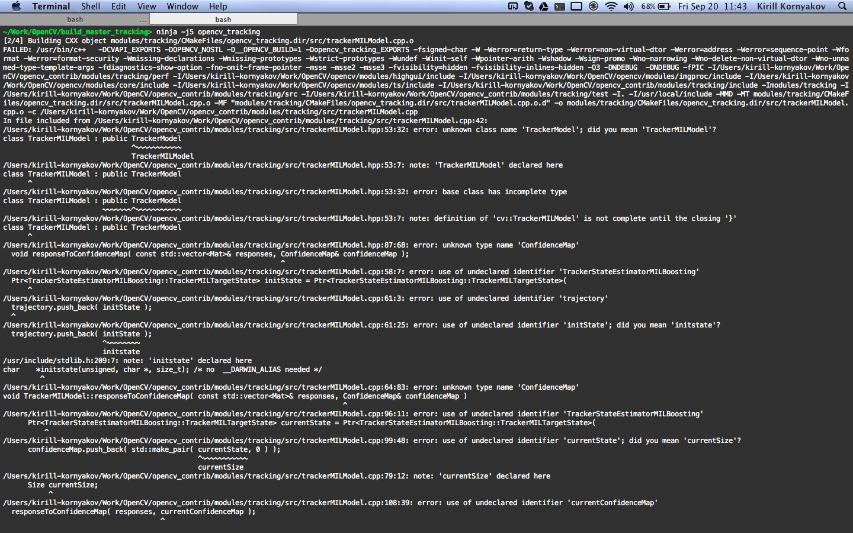Viewport: 853px width, 533px height.
Task: Open the View menu
Action: [x=147, y=6]
